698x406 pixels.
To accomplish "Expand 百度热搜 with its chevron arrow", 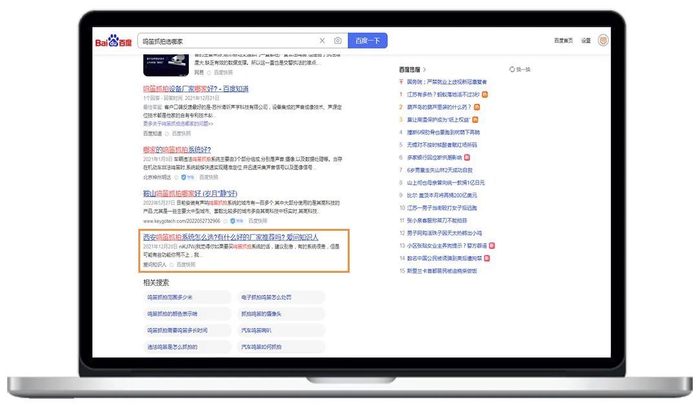I will [425, 69].
